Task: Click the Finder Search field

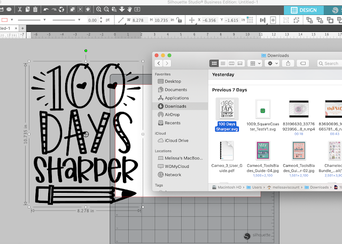Action: pos(330,63)
